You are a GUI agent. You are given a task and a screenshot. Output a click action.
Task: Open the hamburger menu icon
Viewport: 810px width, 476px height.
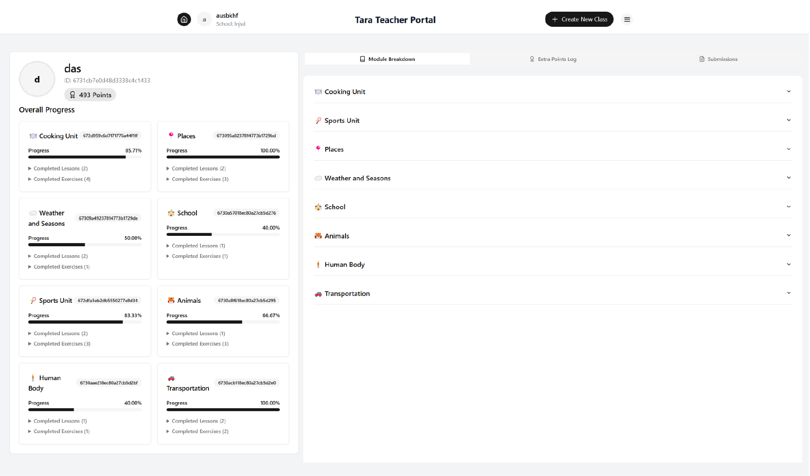click(x=627, y=19)
